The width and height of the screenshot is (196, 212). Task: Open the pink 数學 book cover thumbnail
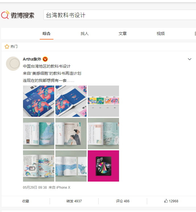pyautogui.click(x=103, y=166)
